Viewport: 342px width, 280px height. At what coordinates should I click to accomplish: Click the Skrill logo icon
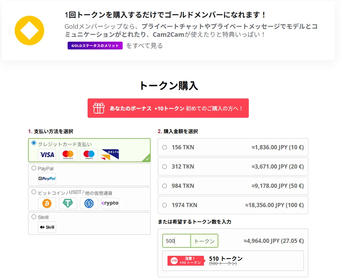point(47,227)
